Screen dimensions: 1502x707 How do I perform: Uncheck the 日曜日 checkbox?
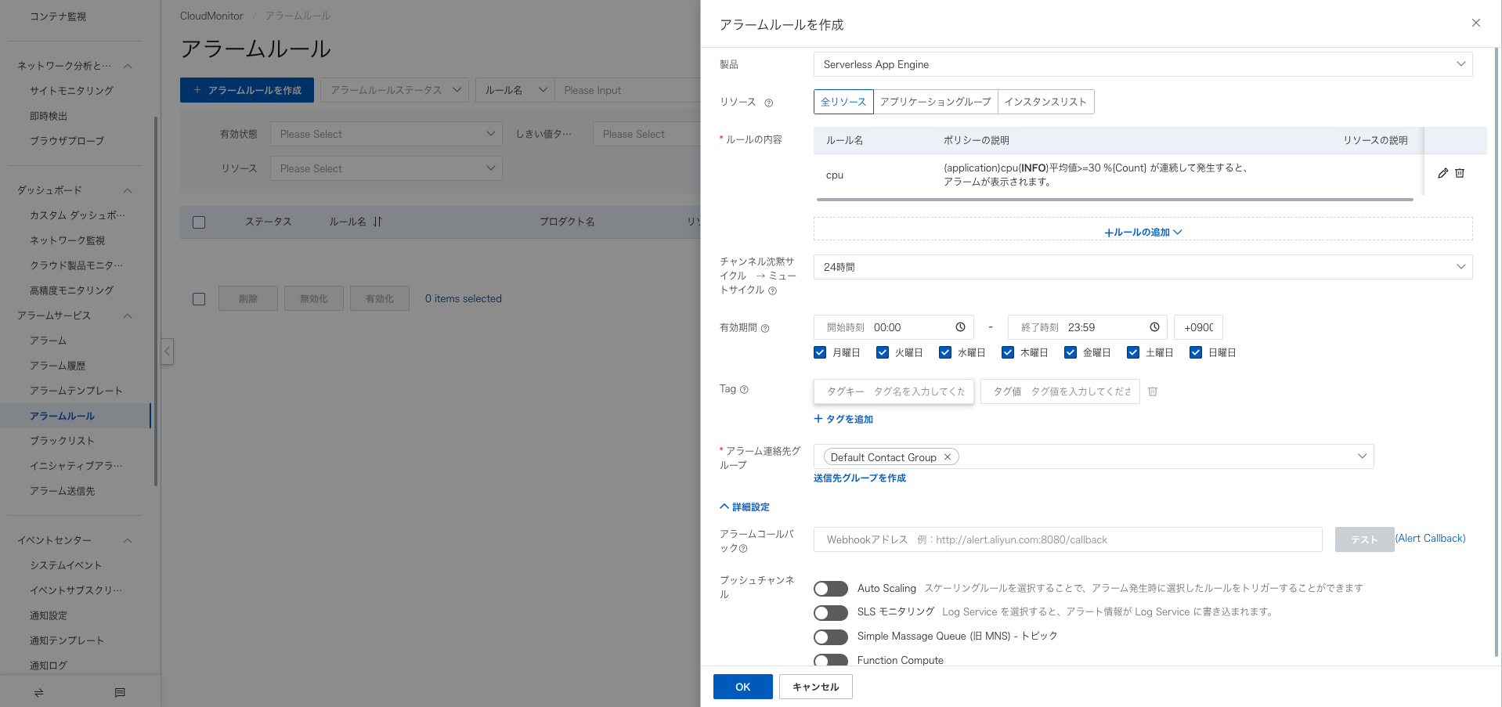coord(1196,352)
